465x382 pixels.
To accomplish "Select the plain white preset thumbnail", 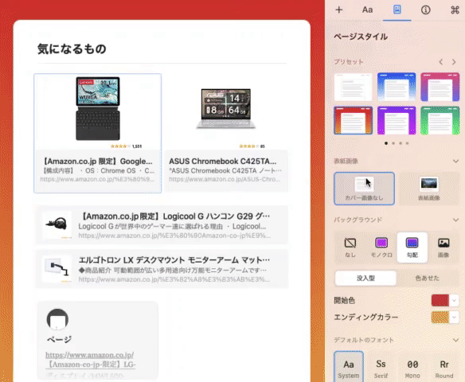I will (x=353, y=87).
